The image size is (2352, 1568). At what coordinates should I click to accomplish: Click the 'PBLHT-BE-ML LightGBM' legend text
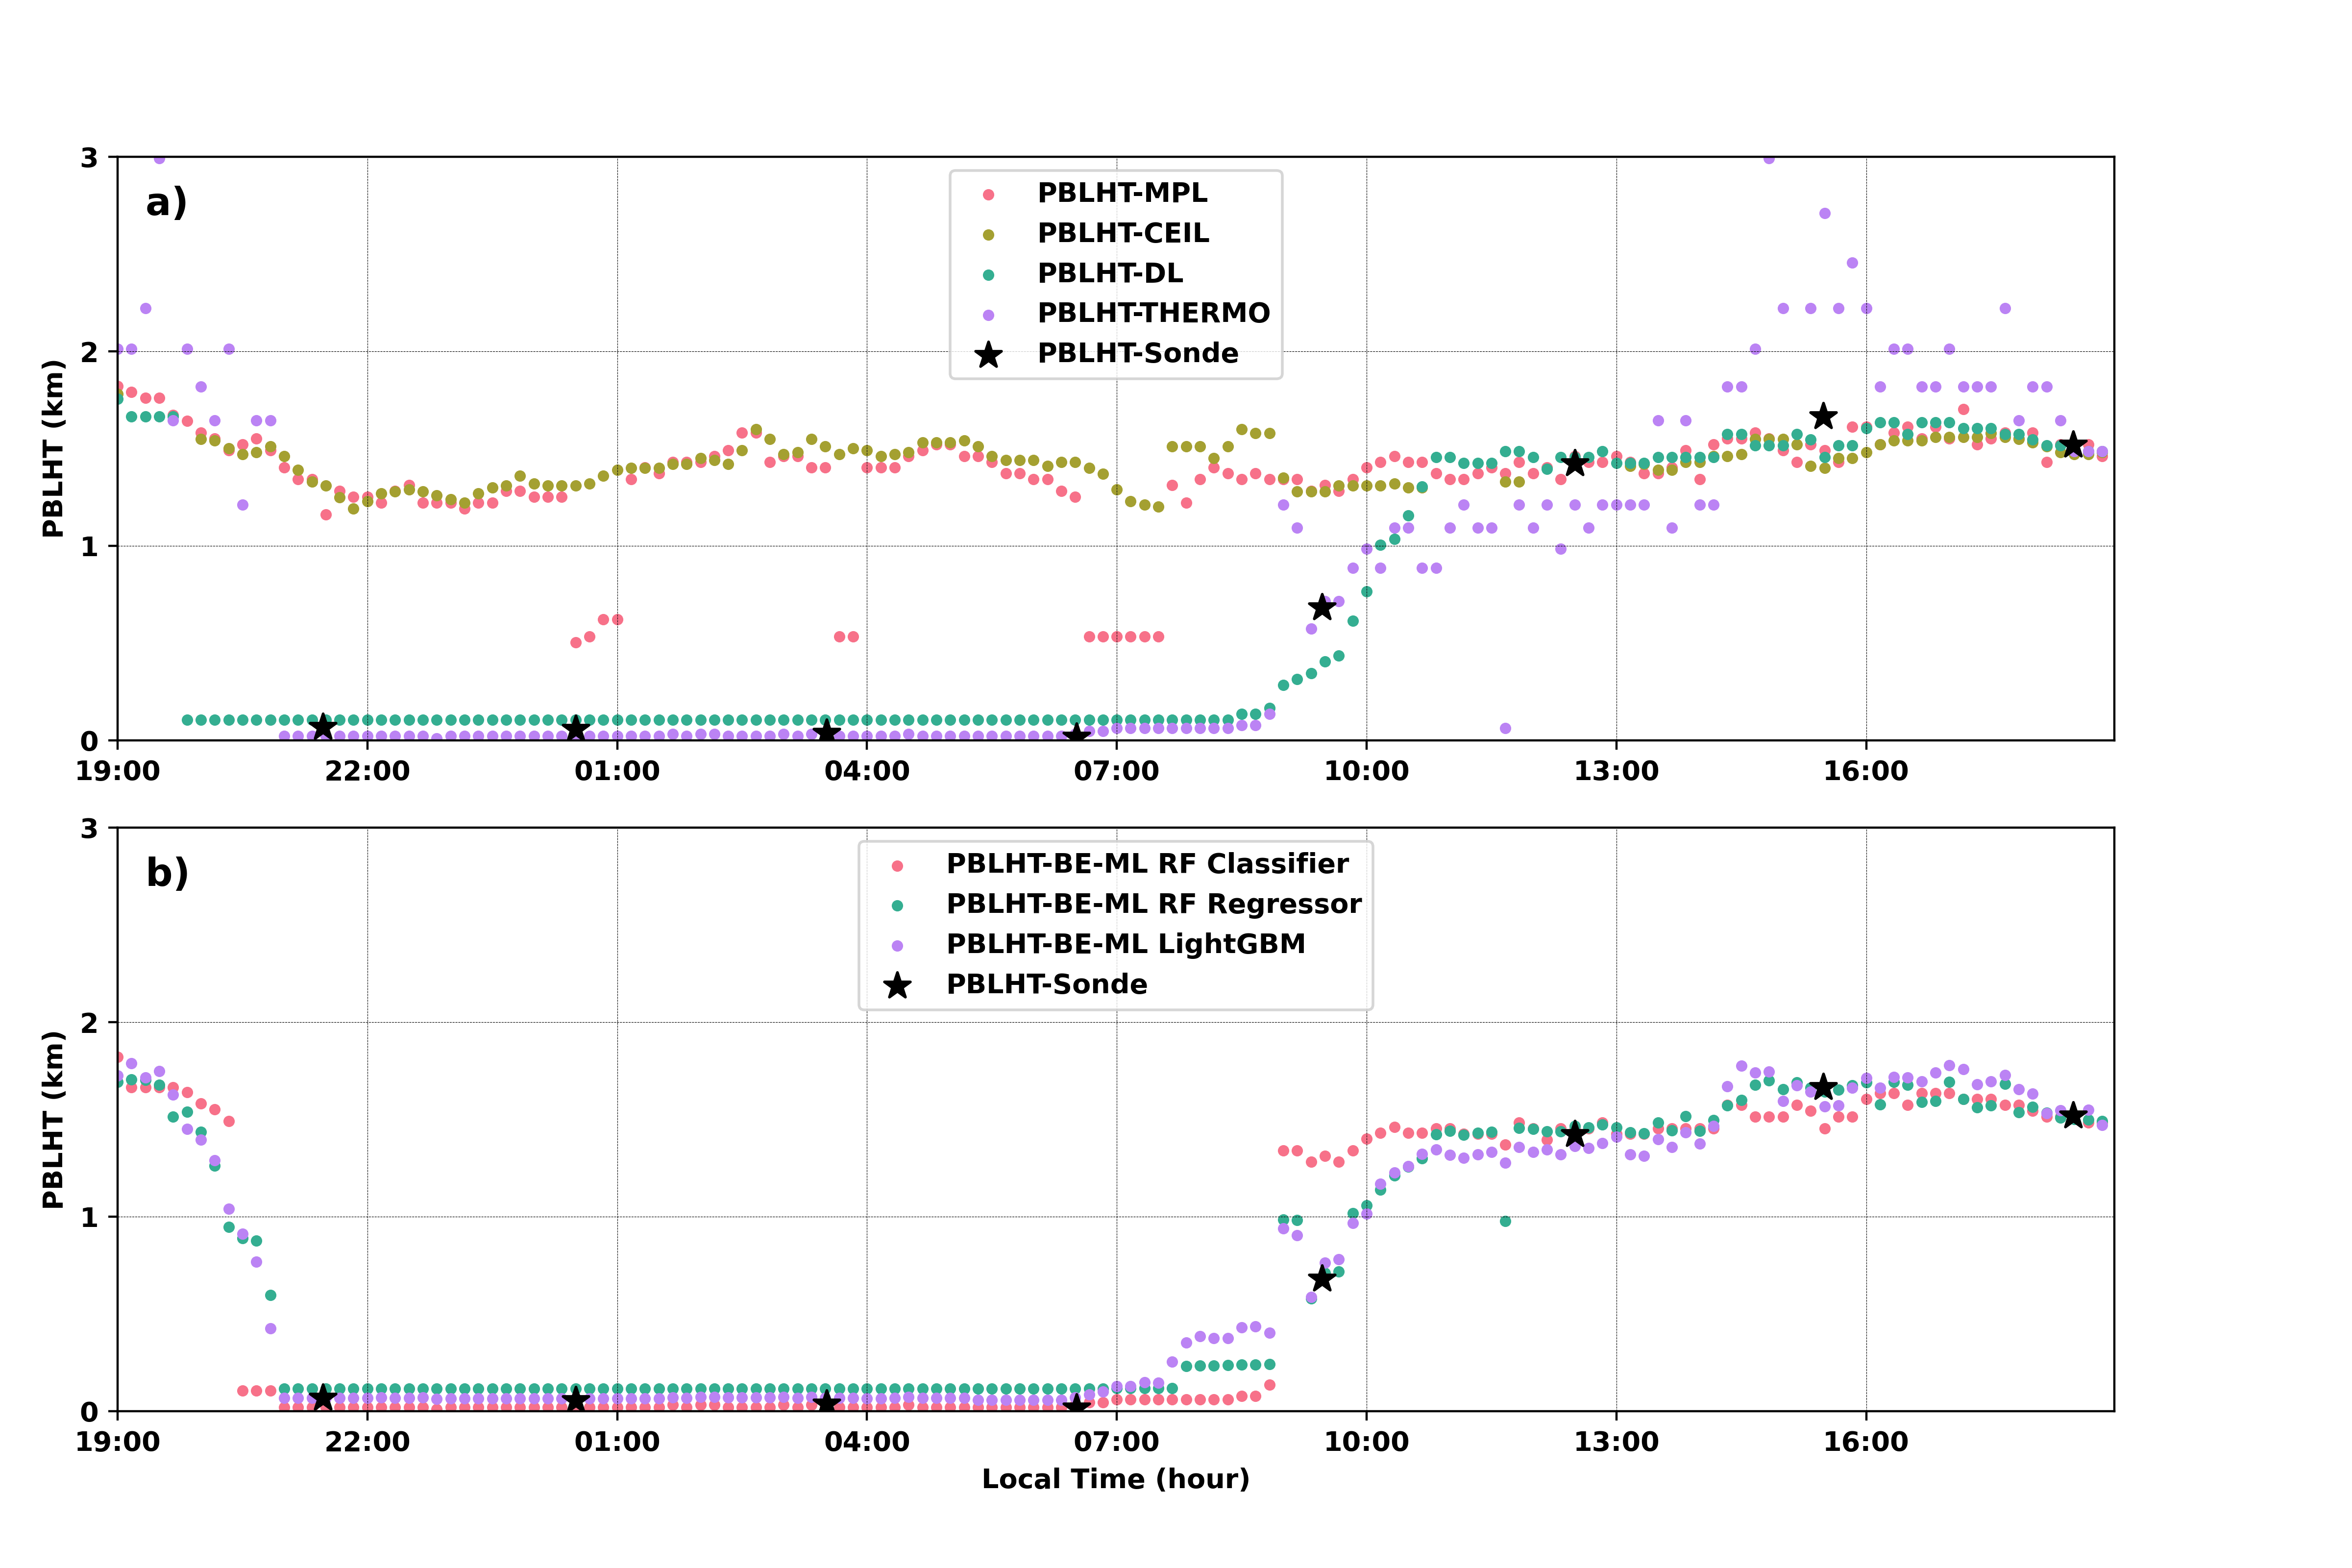click(1125, 944)
